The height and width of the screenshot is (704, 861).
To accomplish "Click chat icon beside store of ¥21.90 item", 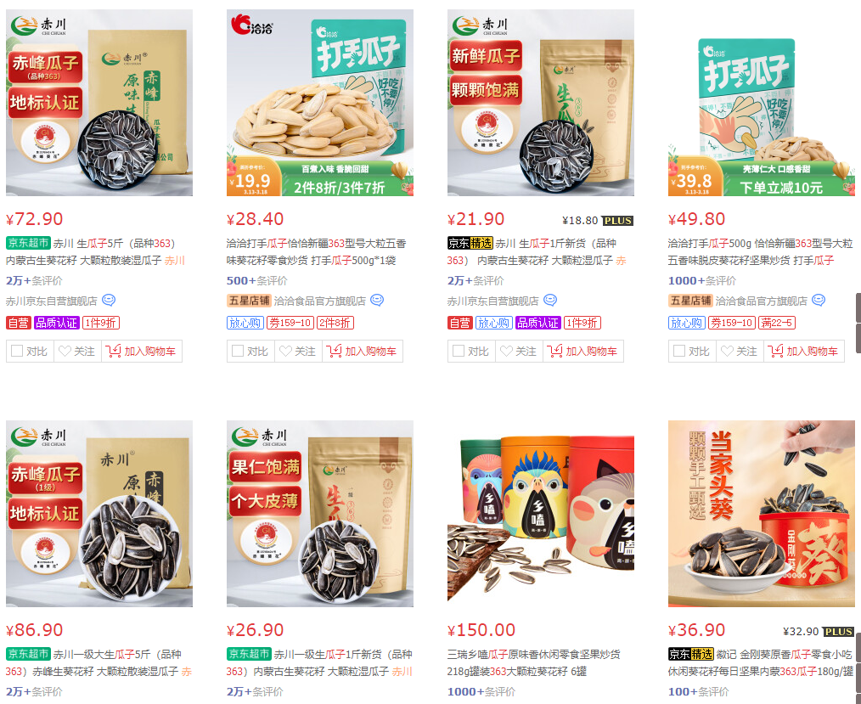I will pos(550,301).
